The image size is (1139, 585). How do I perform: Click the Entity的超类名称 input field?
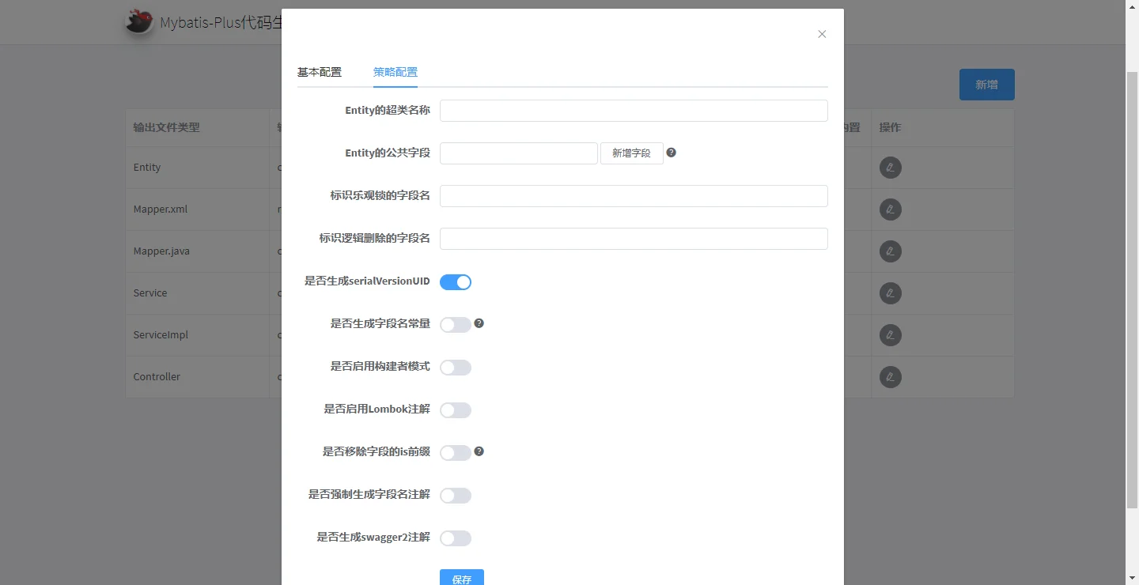634,111
